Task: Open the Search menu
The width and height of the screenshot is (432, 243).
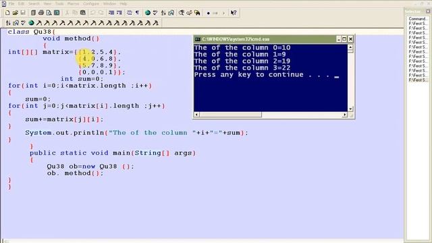Action: 34,3
